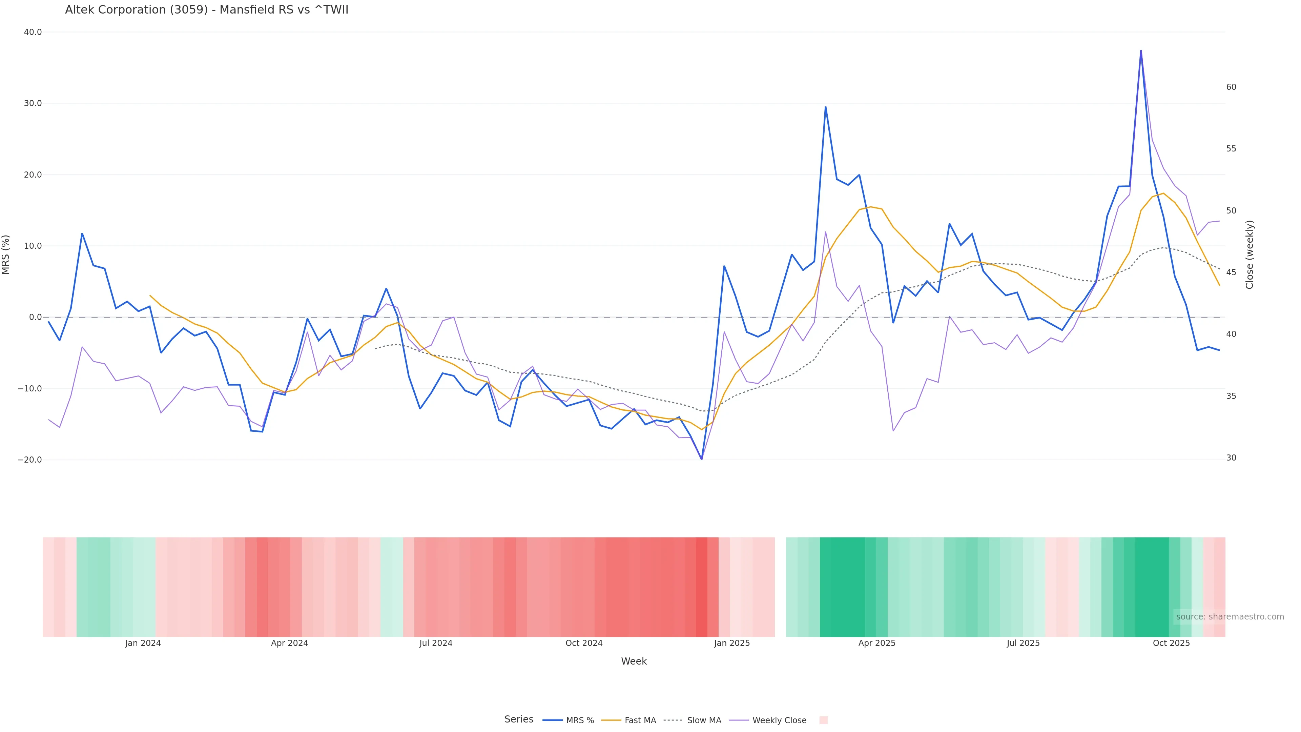Select the Apr 2025 date tick
The image size is (1301, 732).
click(877, 643)
